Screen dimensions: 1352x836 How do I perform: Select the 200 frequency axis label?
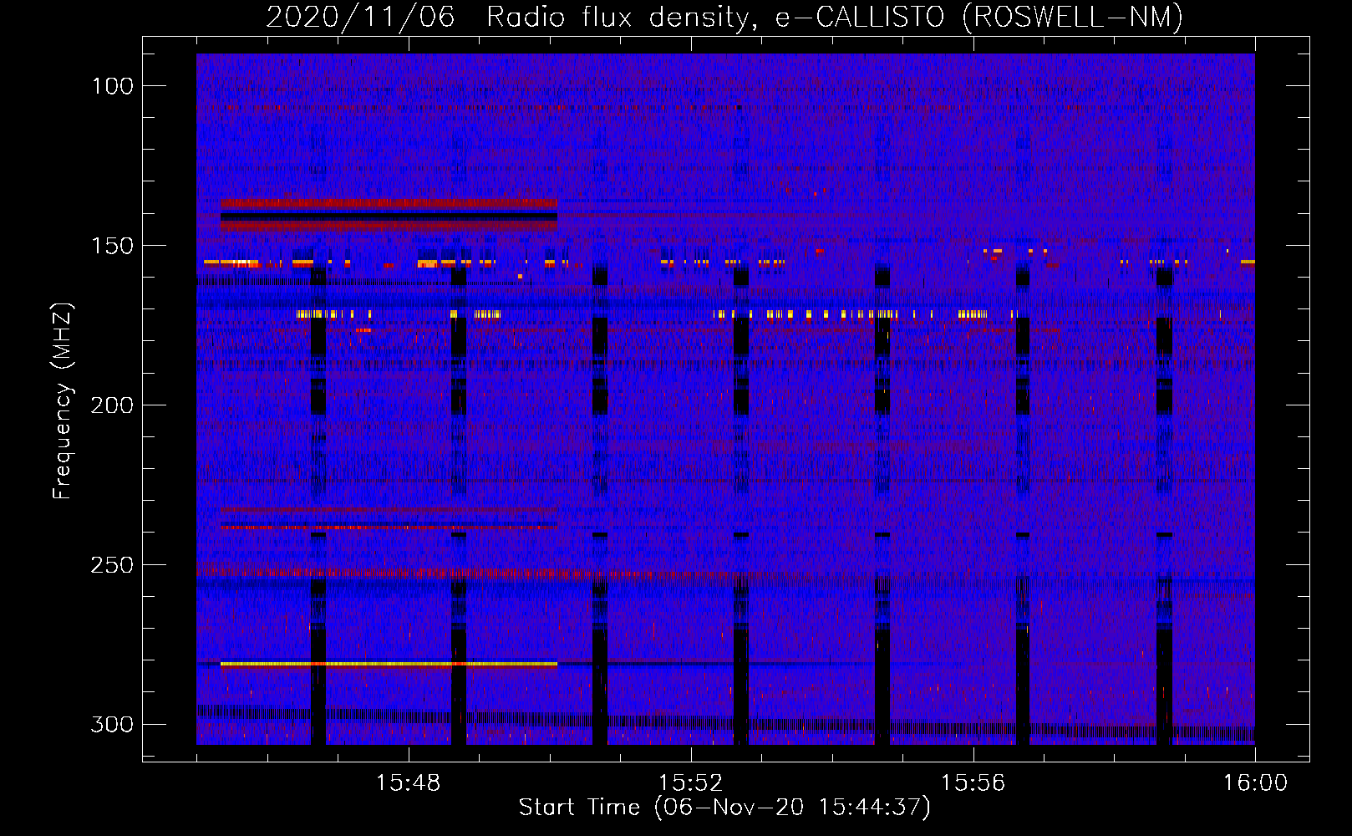point(112,405)
